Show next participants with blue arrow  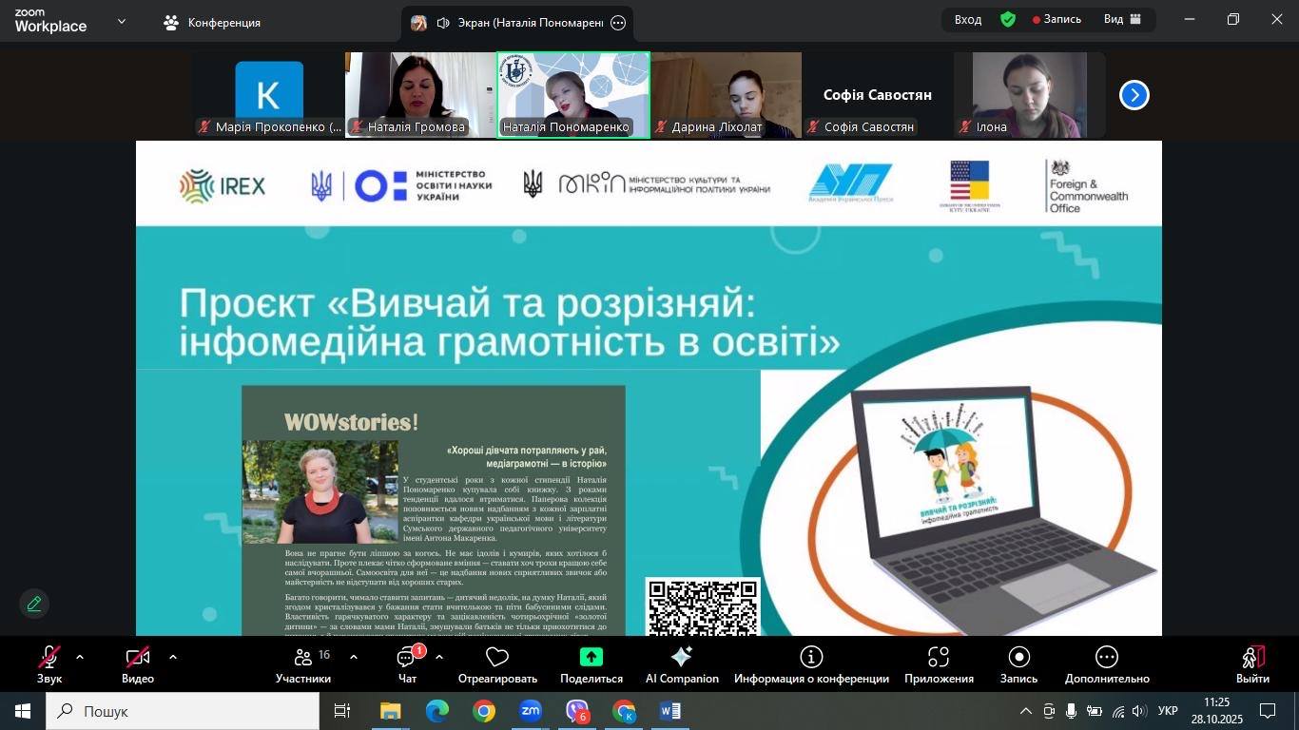click(1134, 95)
